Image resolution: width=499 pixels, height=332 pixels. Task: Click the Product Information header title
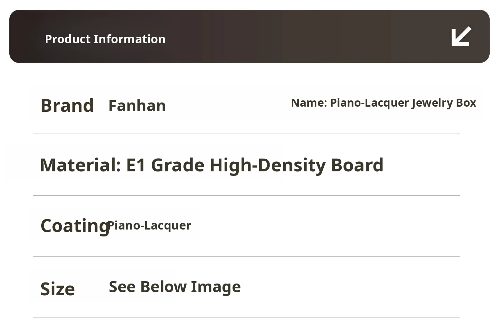pyautogui.click(x=105, y=39)
